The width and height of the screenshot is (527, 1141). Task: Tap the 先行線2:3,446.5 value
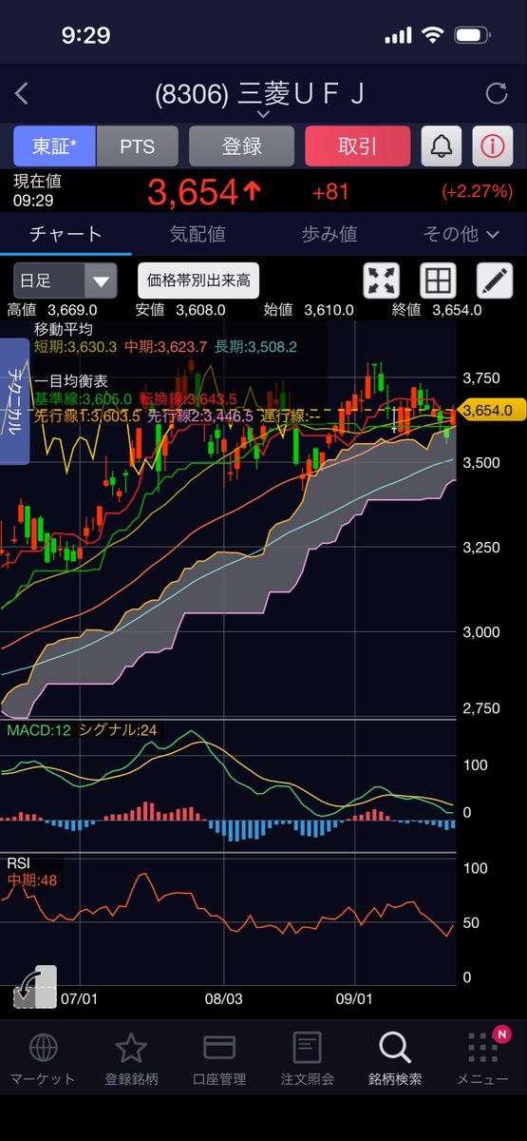click(200, 416)
